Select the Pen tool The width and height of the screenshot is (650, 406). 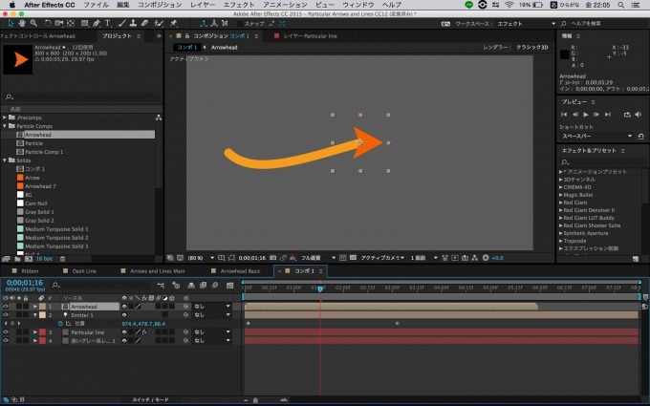coord(97,23)
